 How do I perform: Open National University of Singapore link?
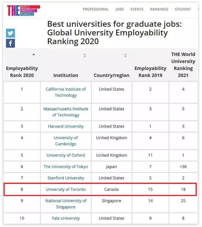click(66, 204)
